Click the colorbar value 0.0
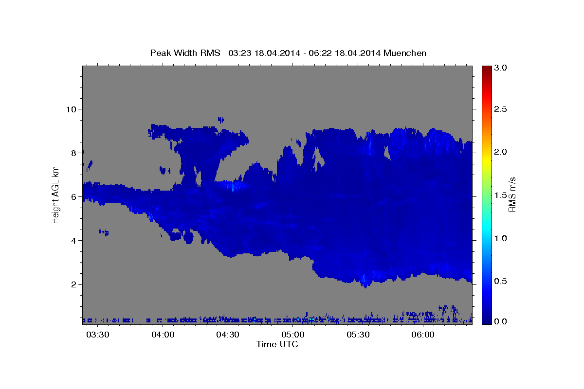 coord(501,321)
